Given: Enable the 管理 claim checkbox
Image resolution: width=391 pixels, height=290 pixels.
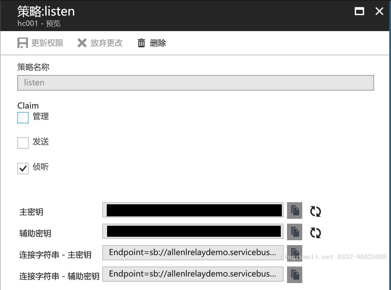Looking at the screenshot, I should point(23,118).
